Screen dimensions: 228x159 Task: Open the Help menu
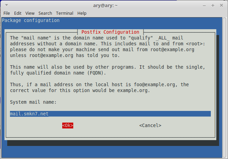(82, 13)
